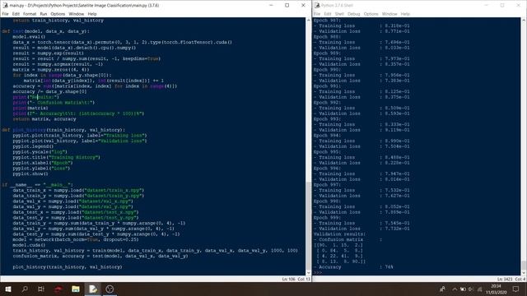Click Shell status 'Ln: 3423 Col: 4'
This screenshot has height=296, width=527.
(511, 280)
